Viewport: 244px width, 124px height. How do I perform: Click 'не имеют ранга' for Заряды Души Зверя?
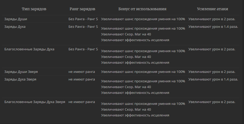pyautogui.click(x=82, y=72)
